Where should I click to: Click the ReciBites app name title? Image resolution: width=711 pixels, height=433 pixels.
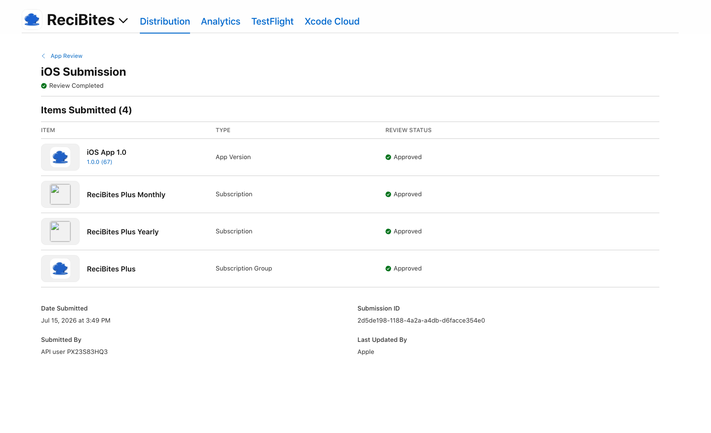pos(81,20)
